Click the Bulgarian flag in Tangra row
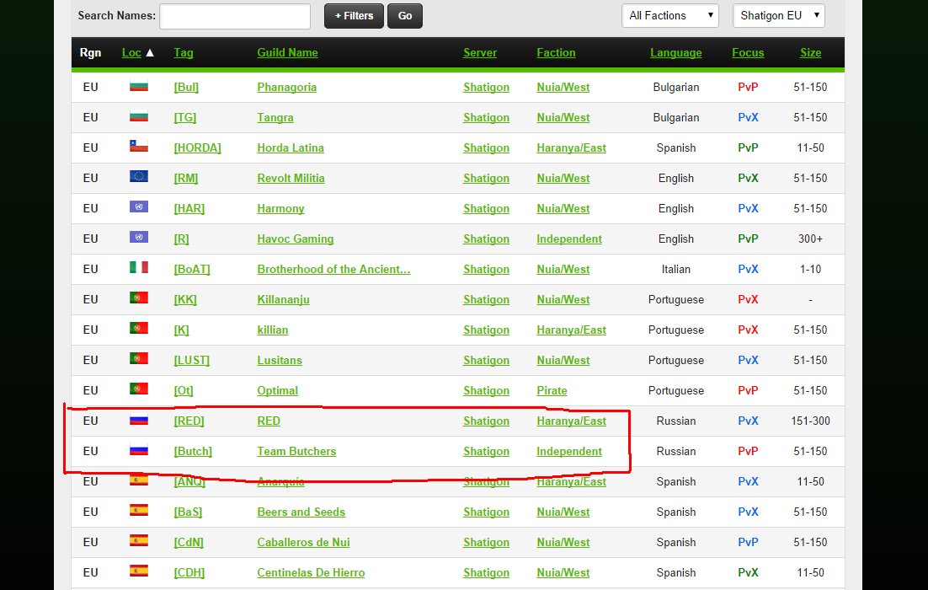 pyautogui.click(x=138, y=116)
